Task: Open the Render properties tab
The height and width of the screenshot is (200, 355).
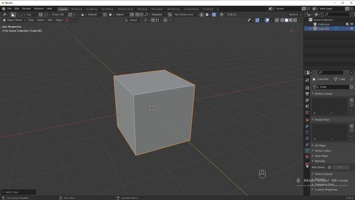Action: pyautogui.click(x=307, y=88)
